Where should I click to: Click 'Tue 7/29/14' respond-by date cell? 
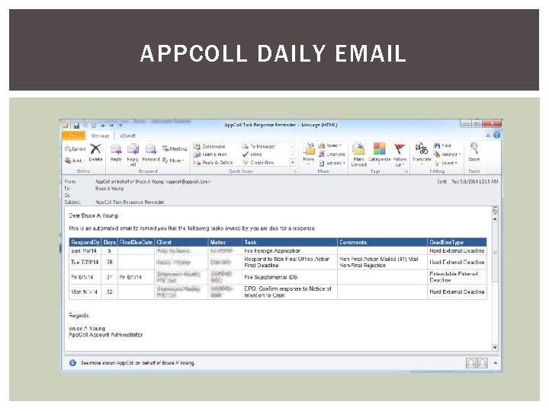coord(85,262)
